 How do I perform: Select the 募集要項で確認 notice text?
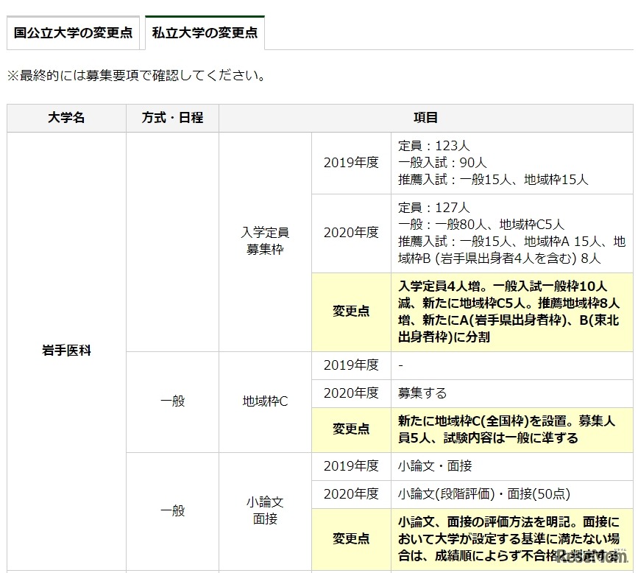[137, 74]
